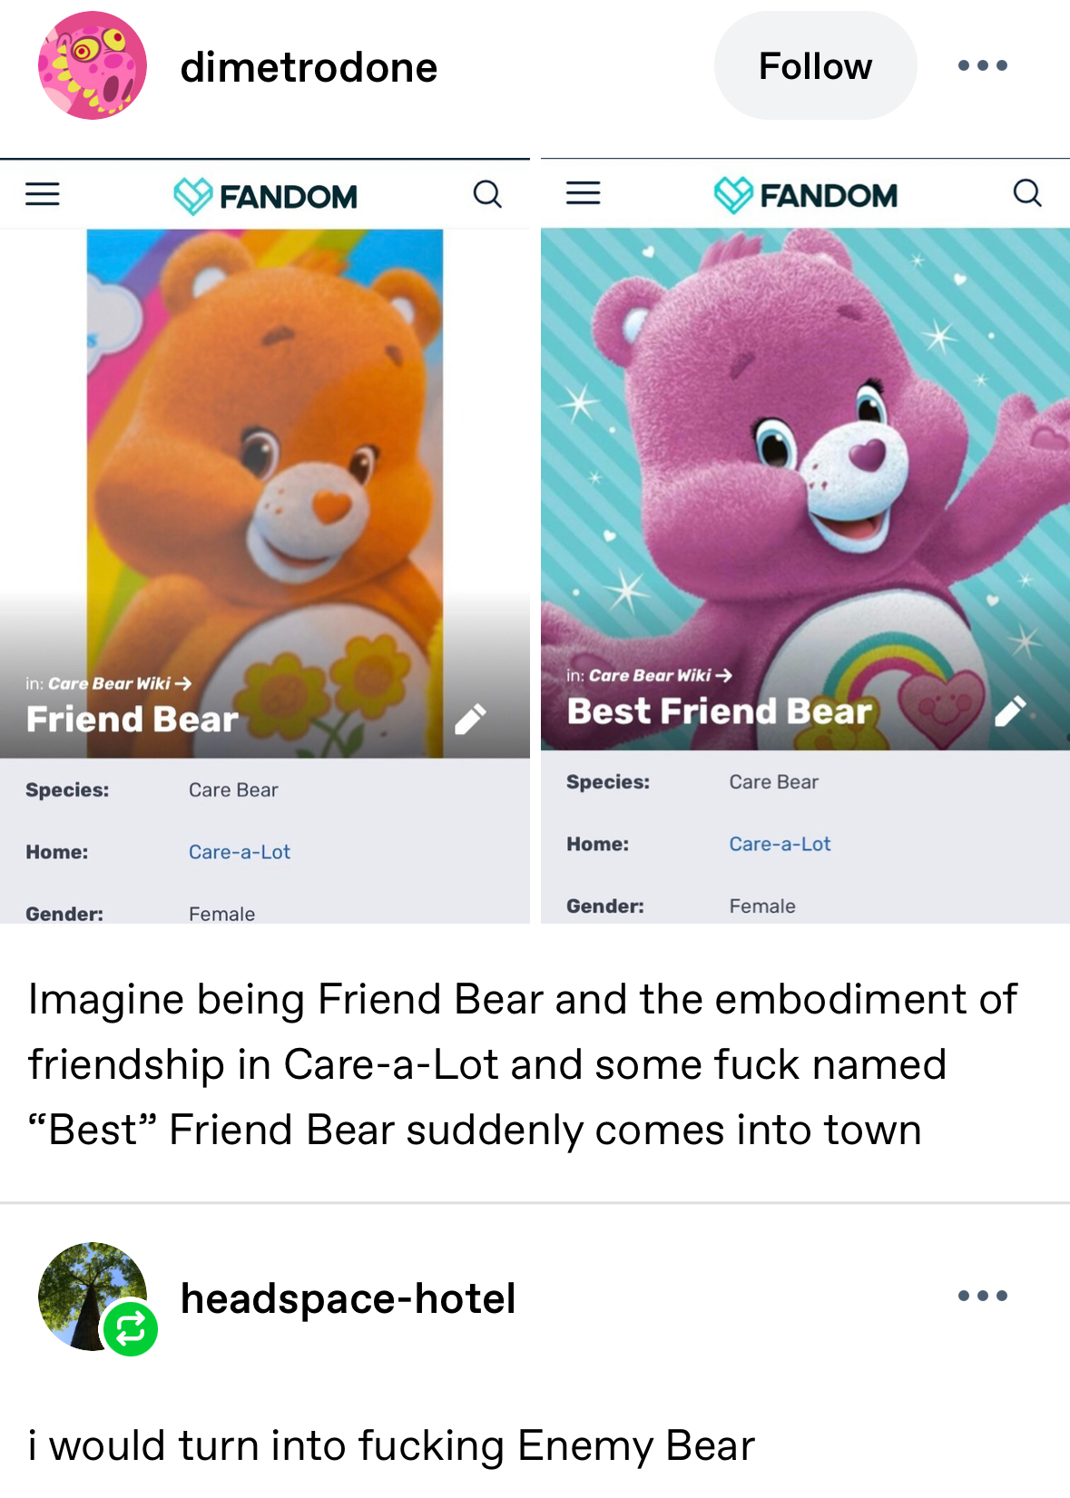The image size is (1070, 1498).
Task: Click the Best Friend Bear edit pencil
Action: (1010, 711)
